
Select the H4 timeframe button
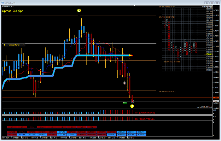point(62,127)
